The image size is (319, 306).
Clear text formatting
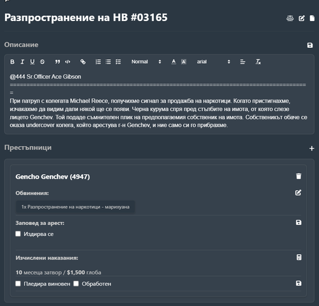258,62
